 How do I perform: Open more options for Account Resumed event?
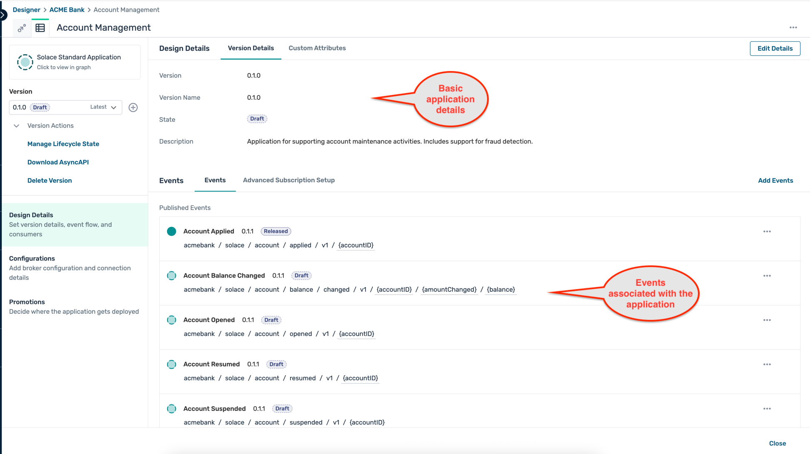(x=767, y=365)
